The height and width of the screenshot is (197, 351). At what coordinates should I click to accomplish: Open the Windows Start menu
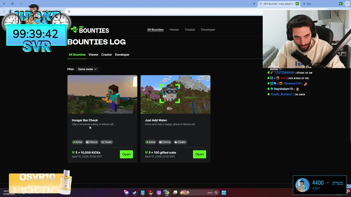[224, 193]
